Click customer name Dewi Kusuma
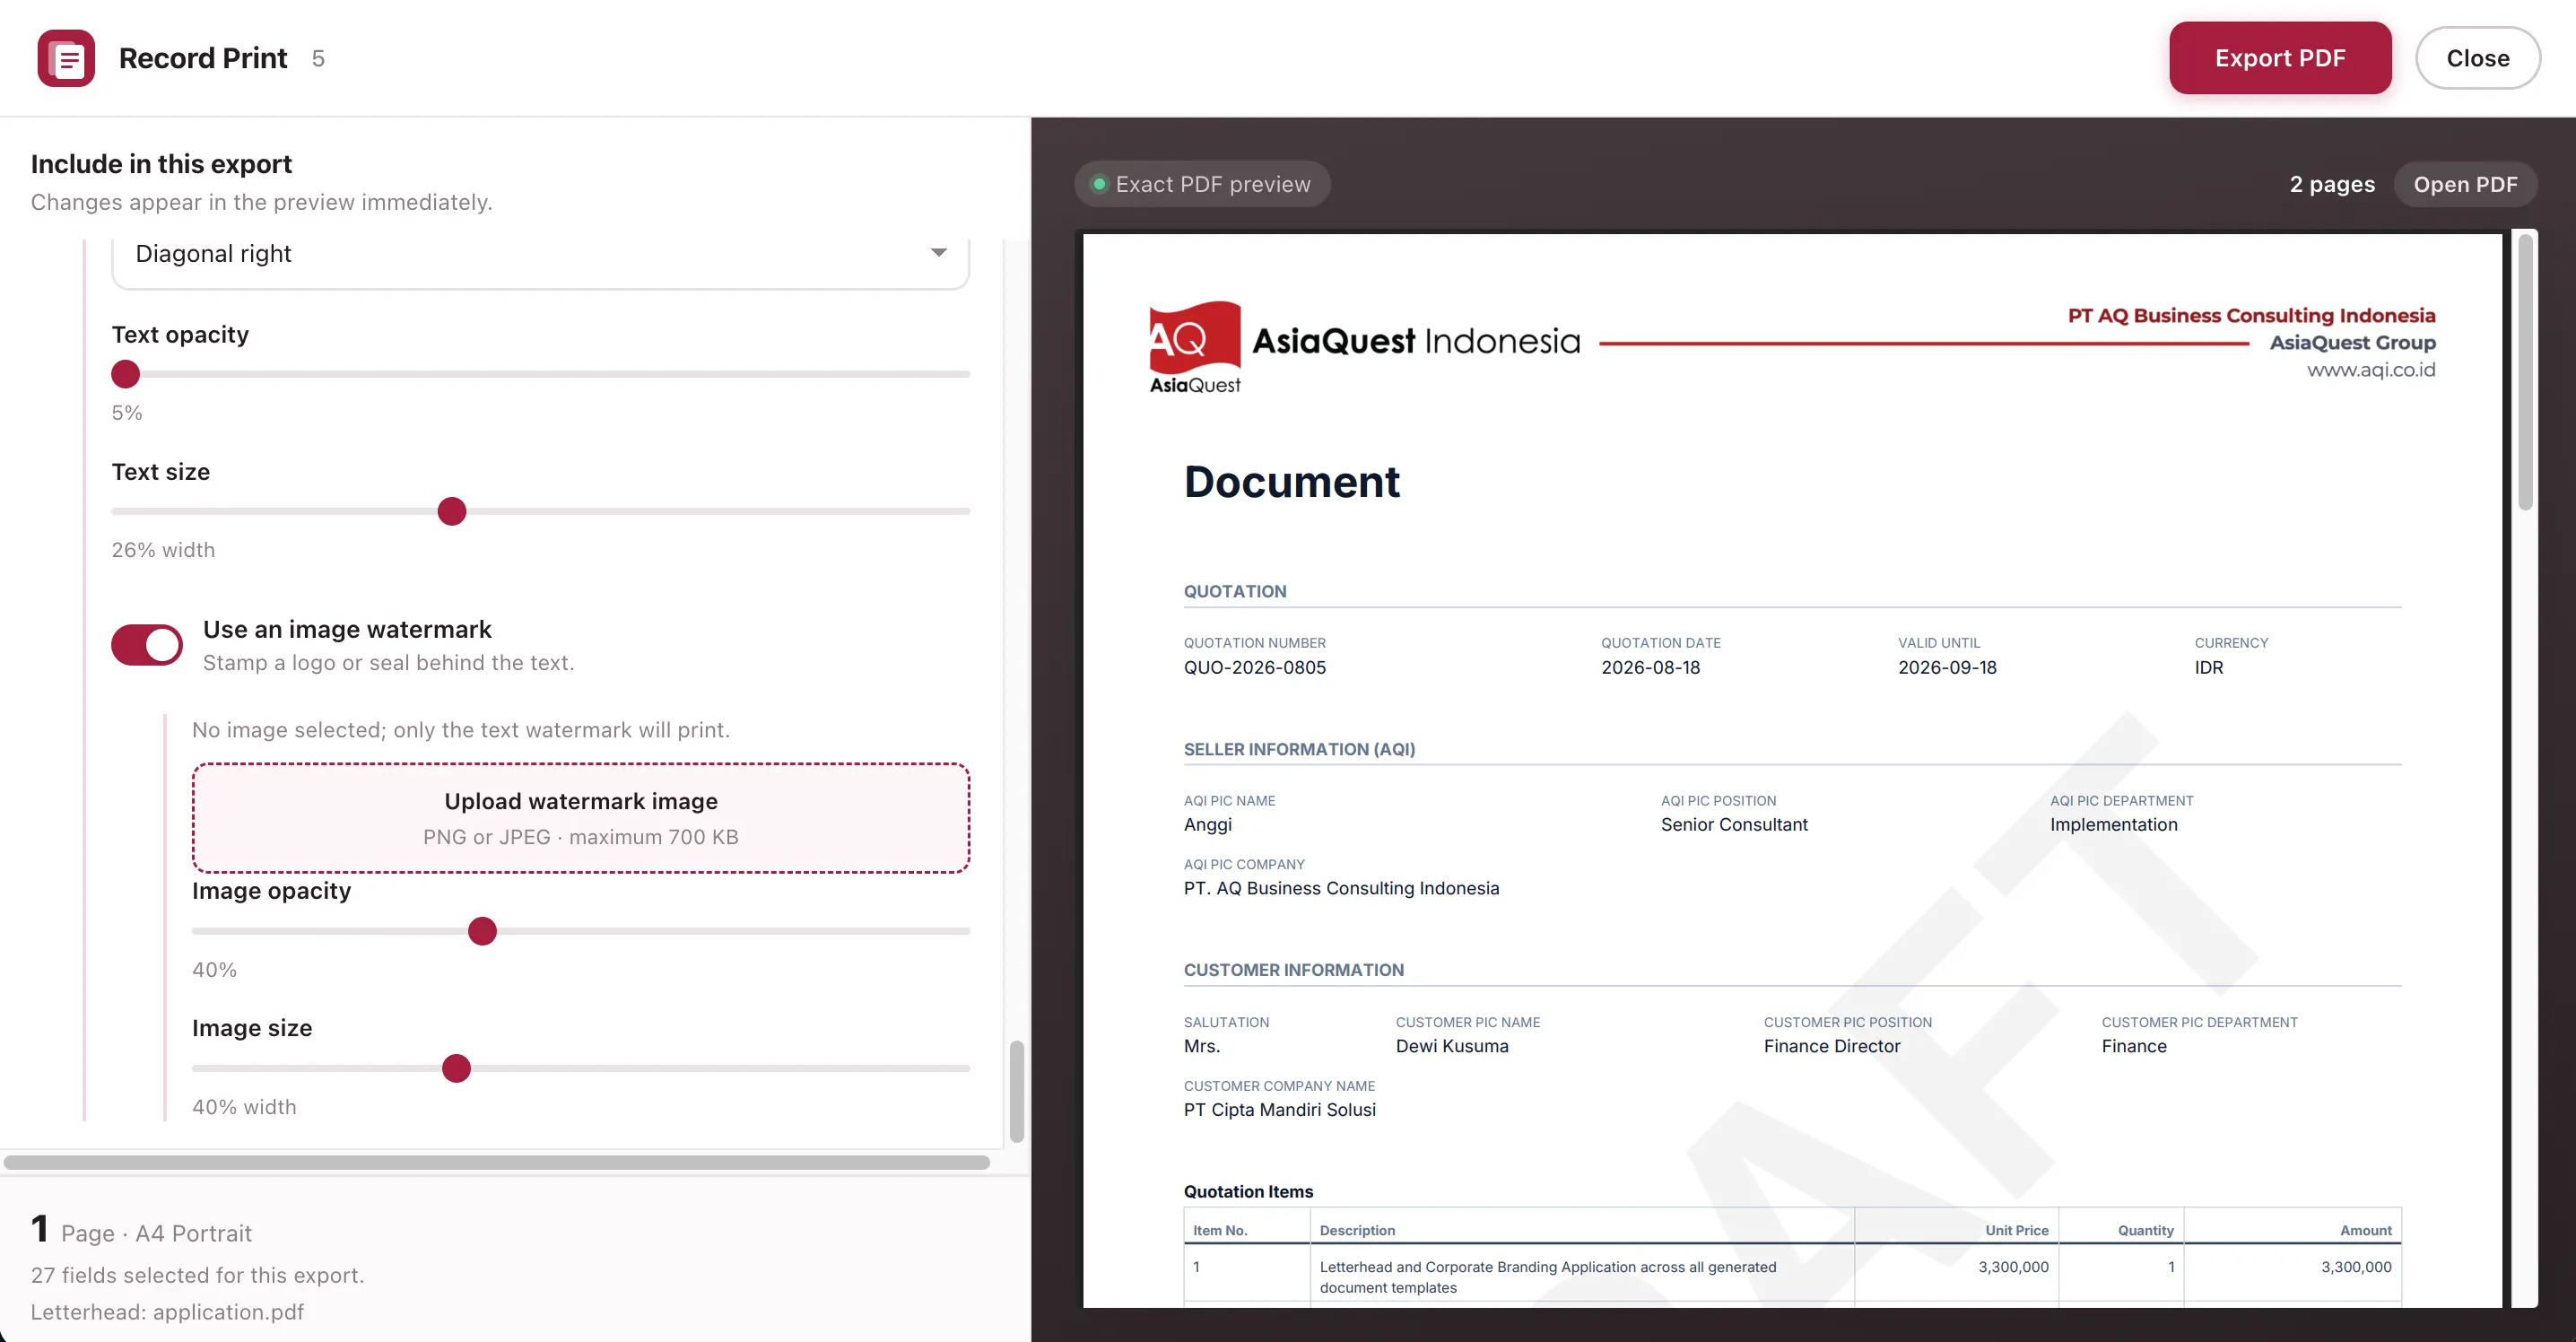2576x1342 pixels. pyautogui.click(x=1452, y=1046)
